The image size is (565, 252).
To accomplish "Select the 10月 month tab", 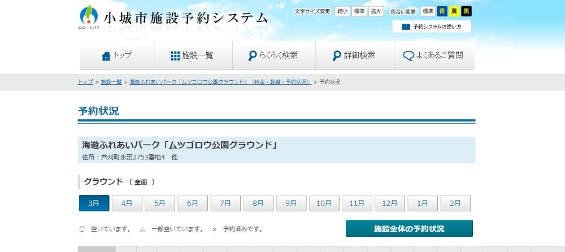I will (x=324, y=203).
